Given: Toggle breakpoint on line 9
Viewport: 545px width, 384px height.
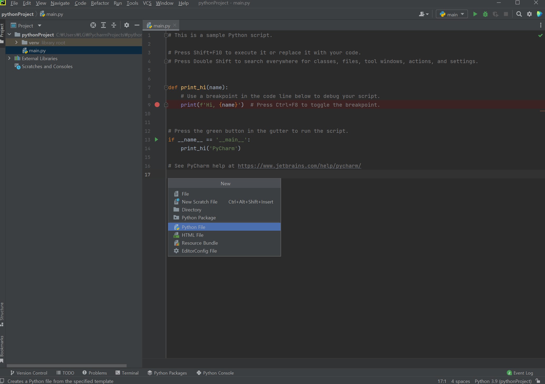Looking at the screenshot, I should pyautogui.click(x=157, y=105).
